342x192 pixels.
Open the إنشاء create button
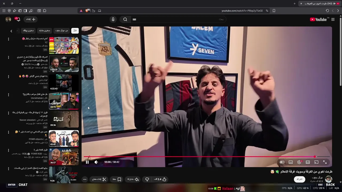[x=30, y=19]
